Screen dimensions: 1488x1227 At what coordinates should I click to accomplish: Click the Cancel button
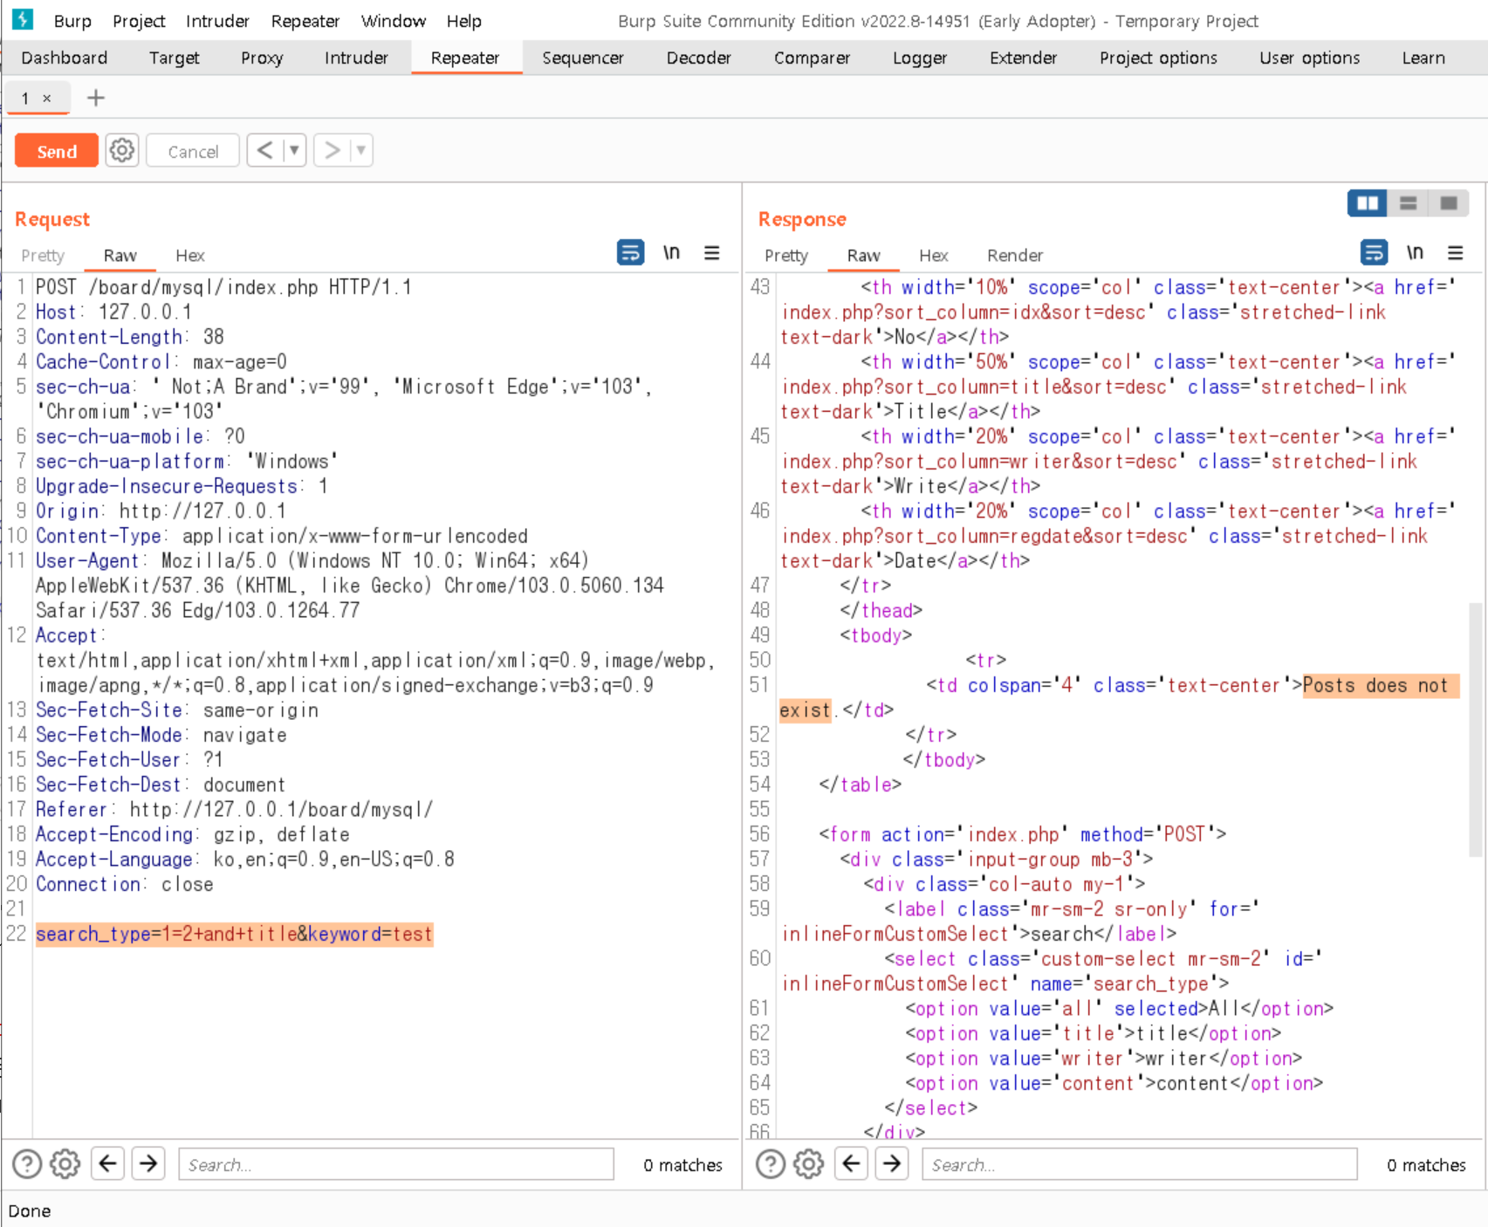(193, 151)
